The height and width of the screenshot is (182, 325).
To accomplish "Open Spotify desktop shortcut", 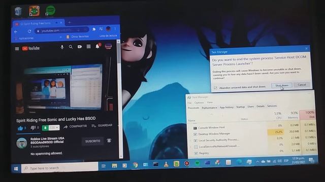I will coord(50,10).
